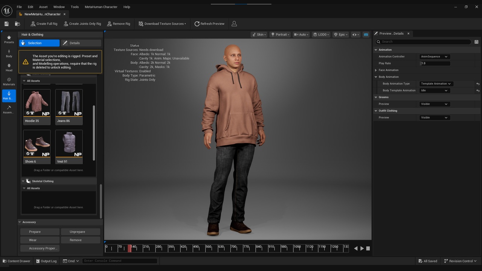The height and width of the screenshot is (271, 482).
Task: Click the Unprepare button
Action: 80,232
